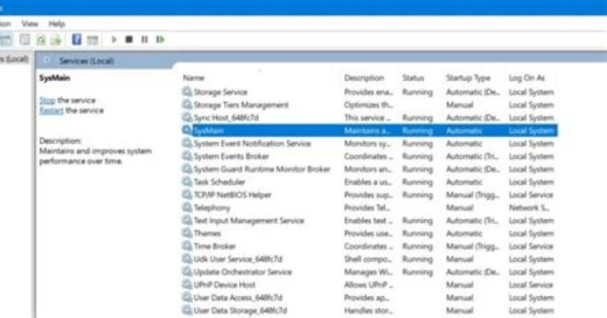This screenshot has height=318, width=607.
Task: Click the gear icon beside Update Orchestrator Service
Action: point(187,272)
